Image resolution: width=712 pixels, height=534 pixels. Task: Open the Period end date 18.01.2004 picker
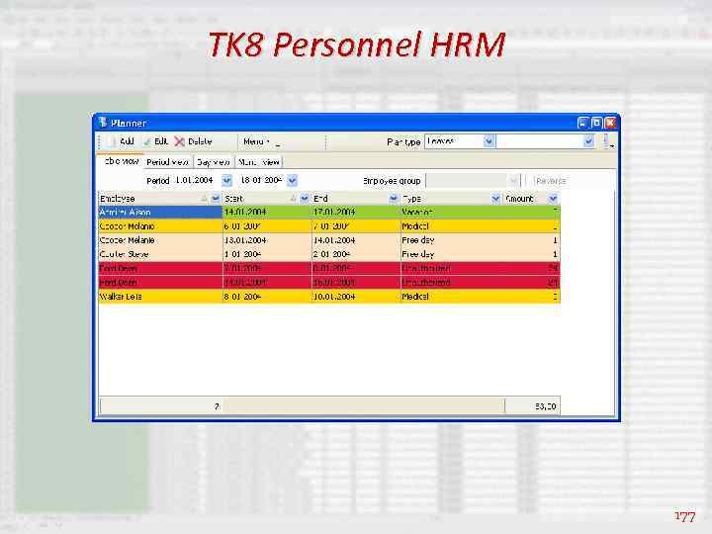293,181
